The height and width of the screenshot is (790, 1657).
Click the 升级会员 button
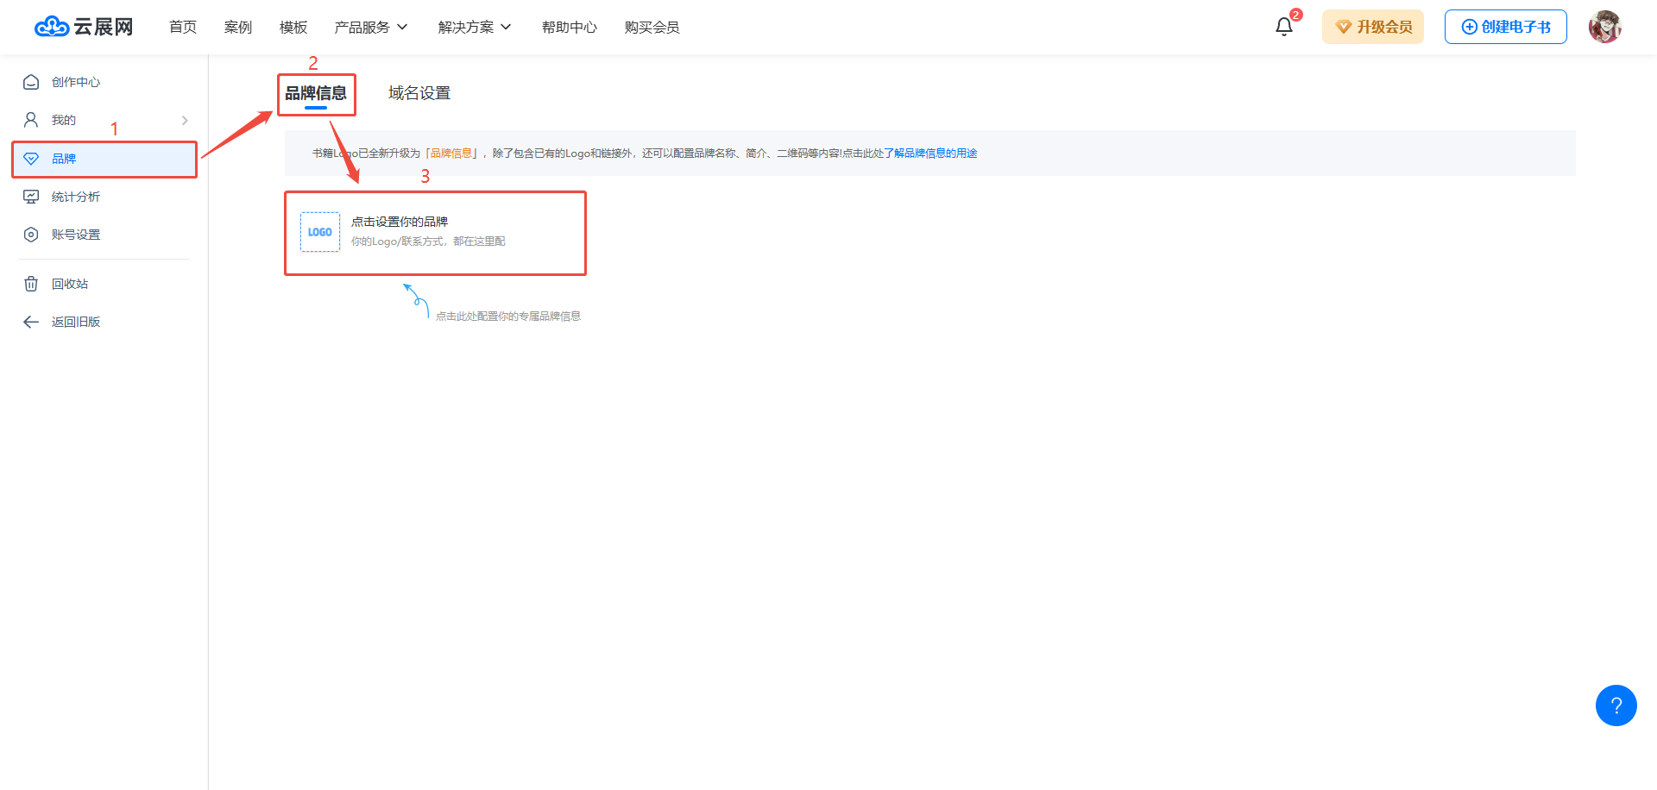click(x=1372, y=27)
